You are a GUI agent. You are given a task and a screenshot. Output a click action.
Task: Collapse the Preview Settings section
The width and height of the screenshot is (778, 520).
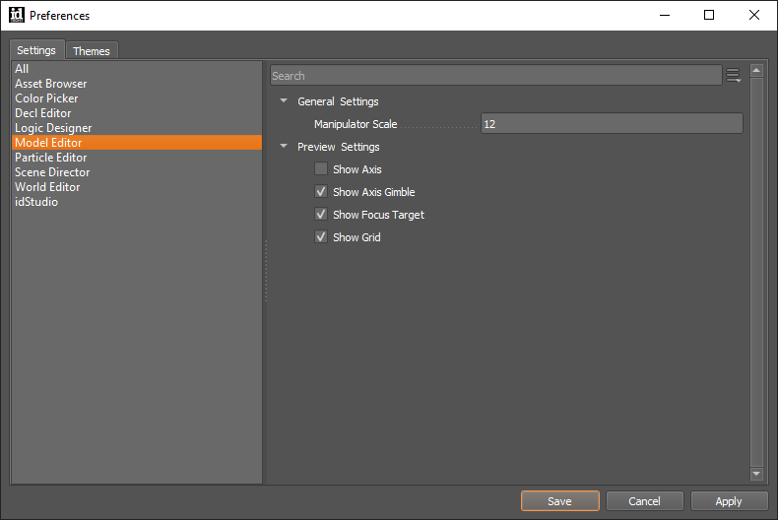point(284,147)
